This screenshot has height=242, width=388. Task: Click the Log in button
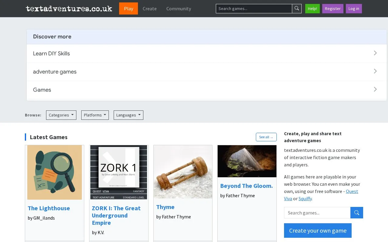[354, 8]
